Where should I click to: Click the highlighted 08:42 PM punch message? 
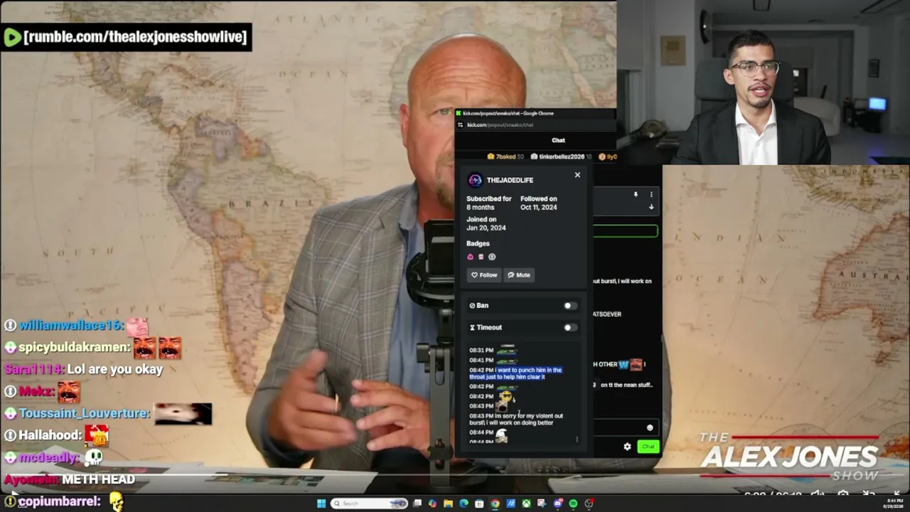click(x=515, y=373)
